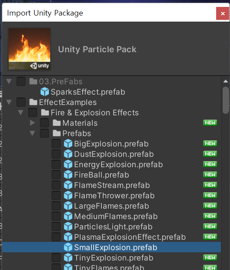
Task: Click the Unity Particle Pack fire thumbnail
Action: click(x=29, y=49)
